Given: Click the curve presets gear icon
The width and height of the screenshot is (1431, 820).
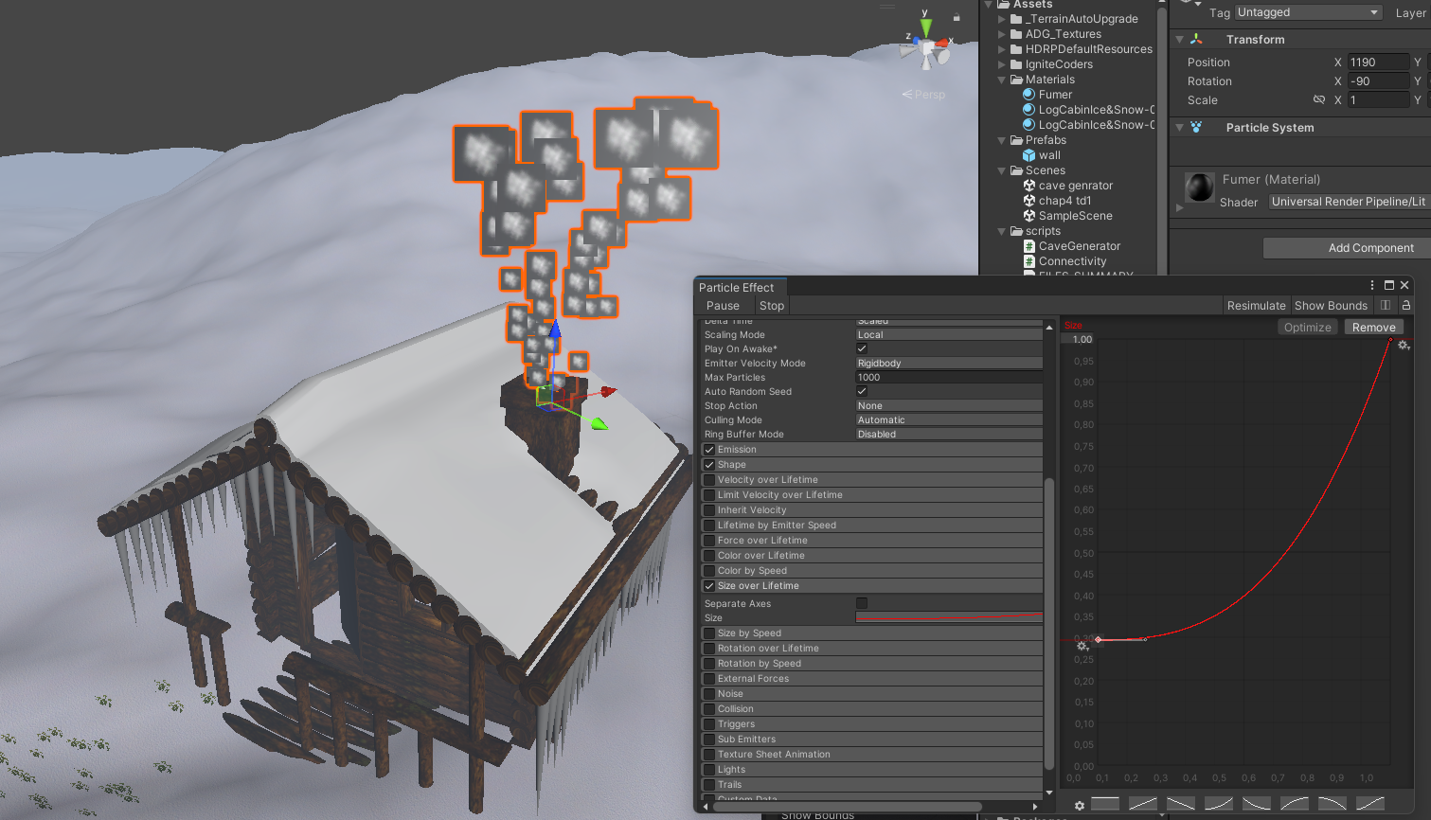Looking at the screenshot, I should click(1079, 805).
